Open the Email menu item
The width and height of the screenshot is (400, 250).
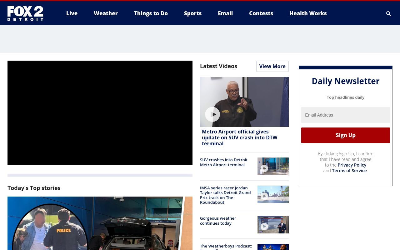[225, 13]
